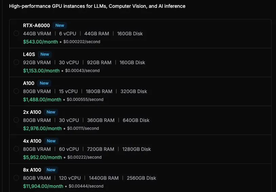Click the 320GB Disk spec
The height and width of the screenshot is (192, 276).
coord(134,91)
